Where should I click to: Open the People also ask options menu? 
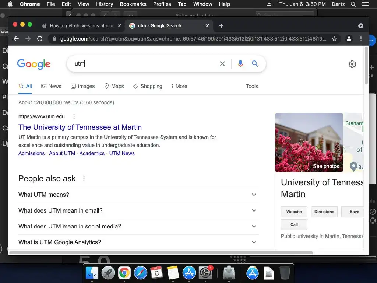84,179
